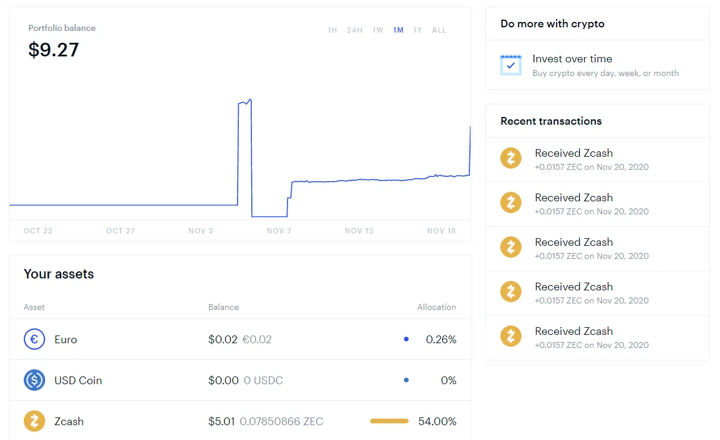The height and width of the screenshot is (440, 720).
Task: Select the 24H chart range
Action: 355,30
